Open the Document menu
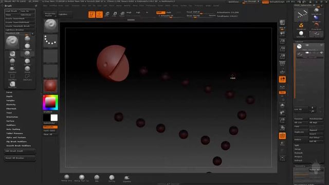The height and width of the screenshot is (185, 329). pos(76,6)
